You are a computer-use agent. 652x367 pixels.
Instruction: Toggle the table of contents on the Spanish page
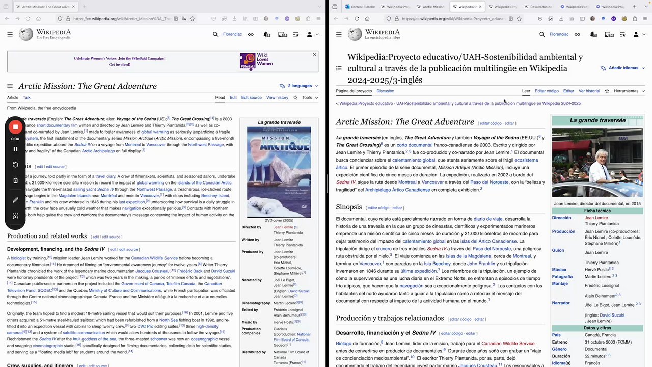pyautogui.click(x=339, y=68)
